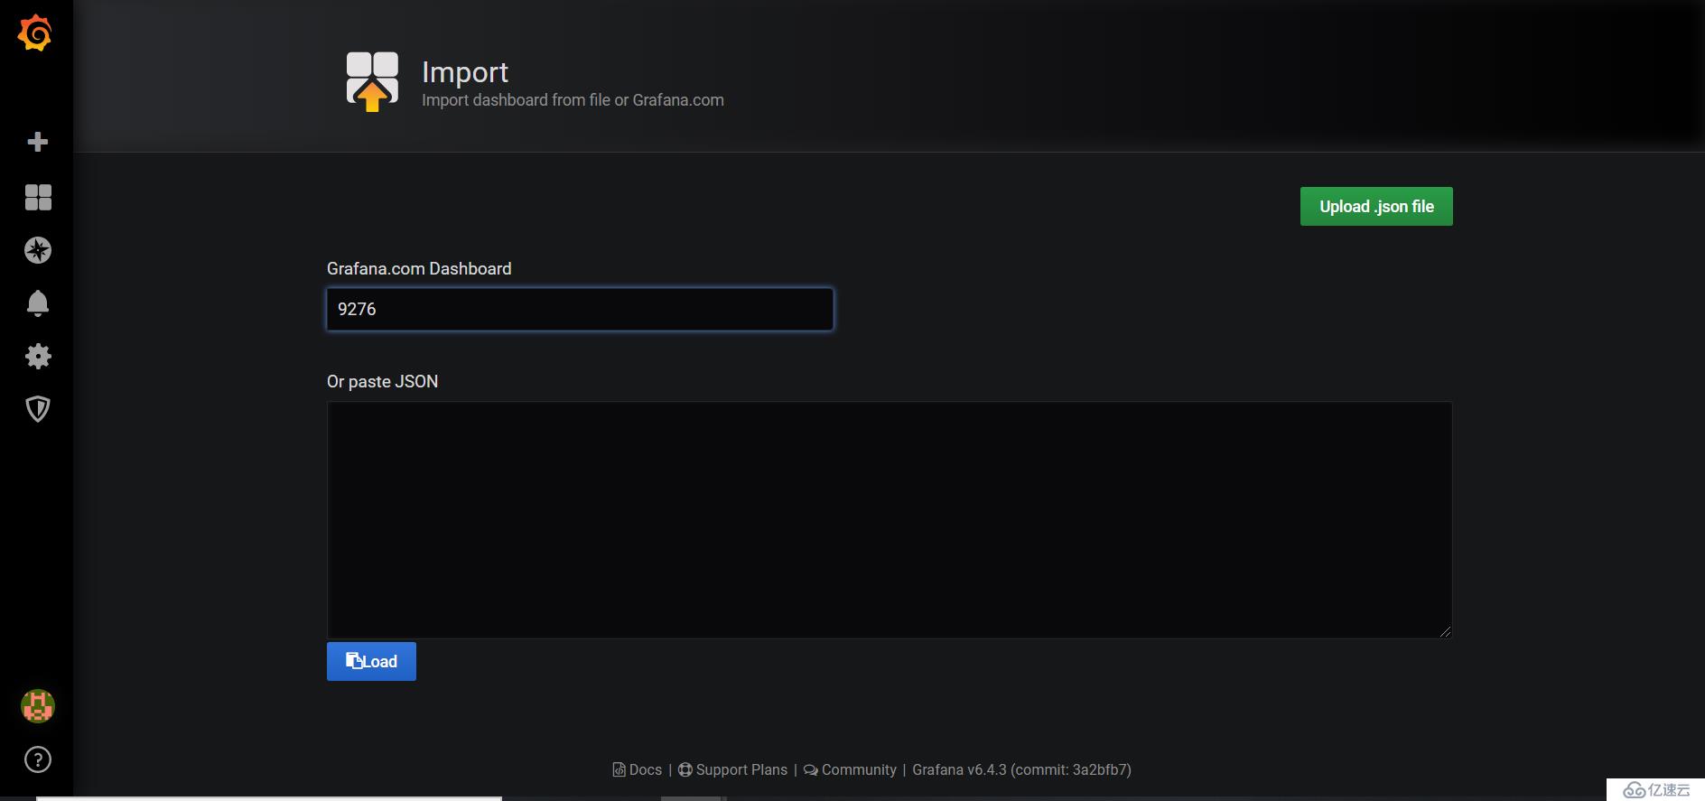Click the Import page title
The image size is (1705, 801).
pyautogui.click(x=465, y=72)
